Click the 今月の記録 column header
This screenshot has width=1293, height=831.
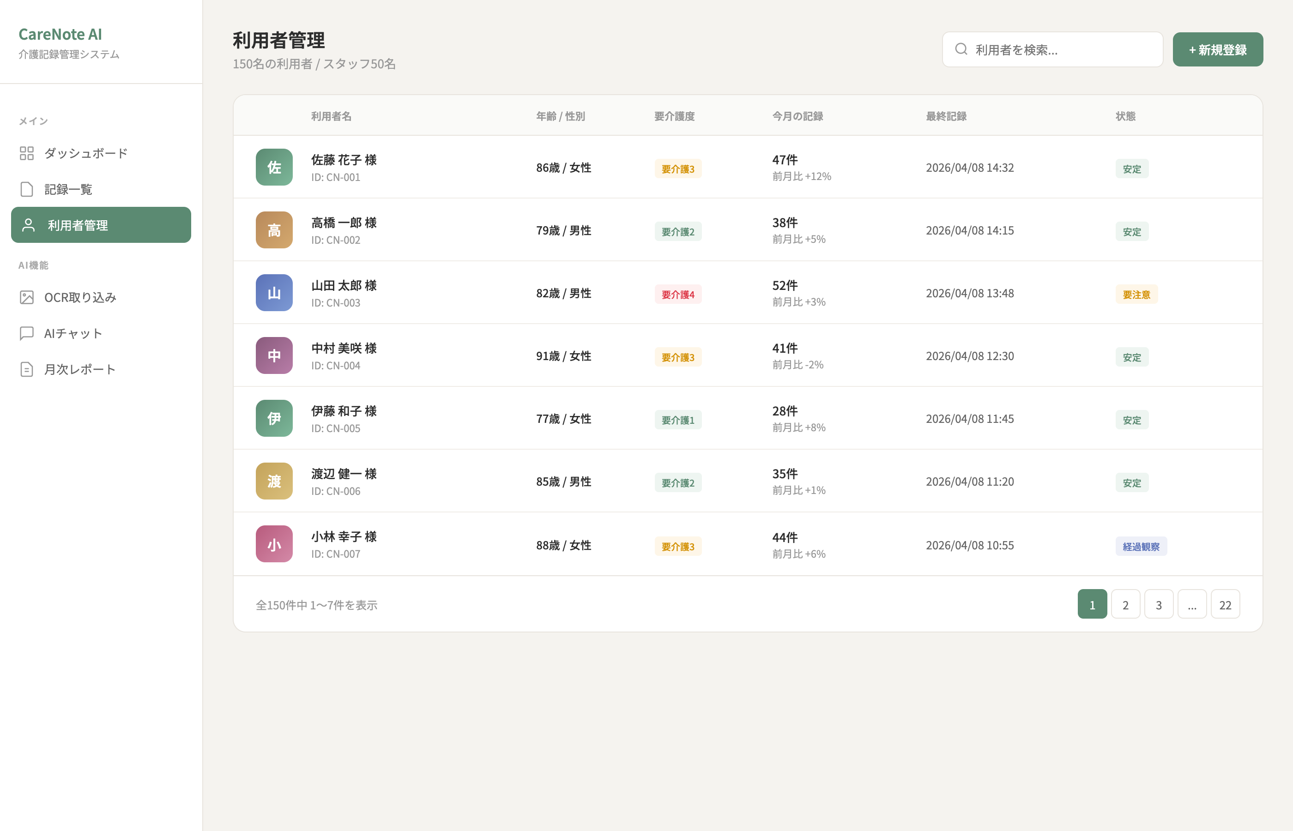coord(798,116)
